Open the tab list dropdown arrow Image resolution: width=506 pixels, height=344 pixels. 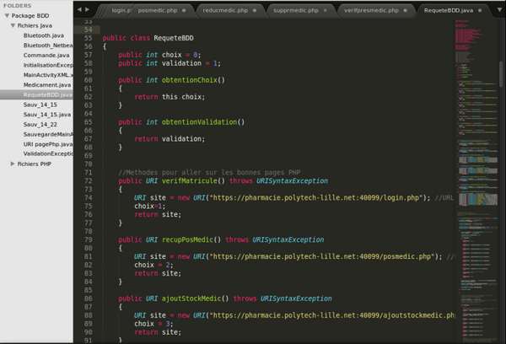(x=499, y=8)
